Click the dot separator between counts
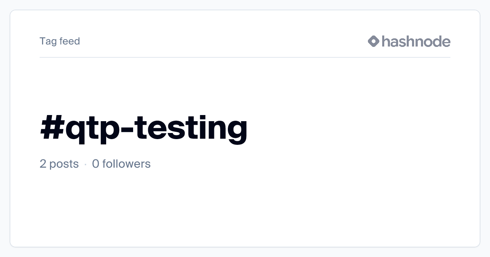The height and width of the screenshot is (257, 490). pos(85,164)
